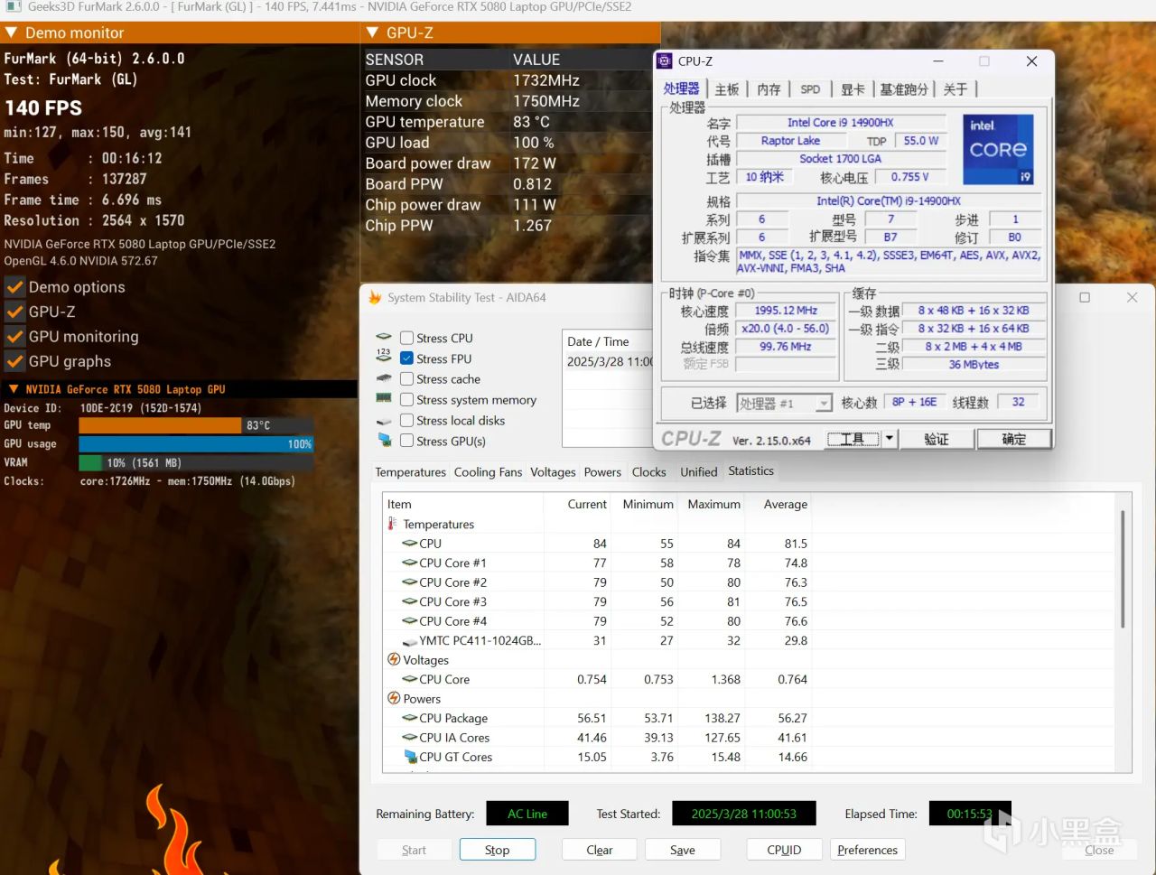Click the AIDA64 flame icon in title bar

(x=375, y=297)
